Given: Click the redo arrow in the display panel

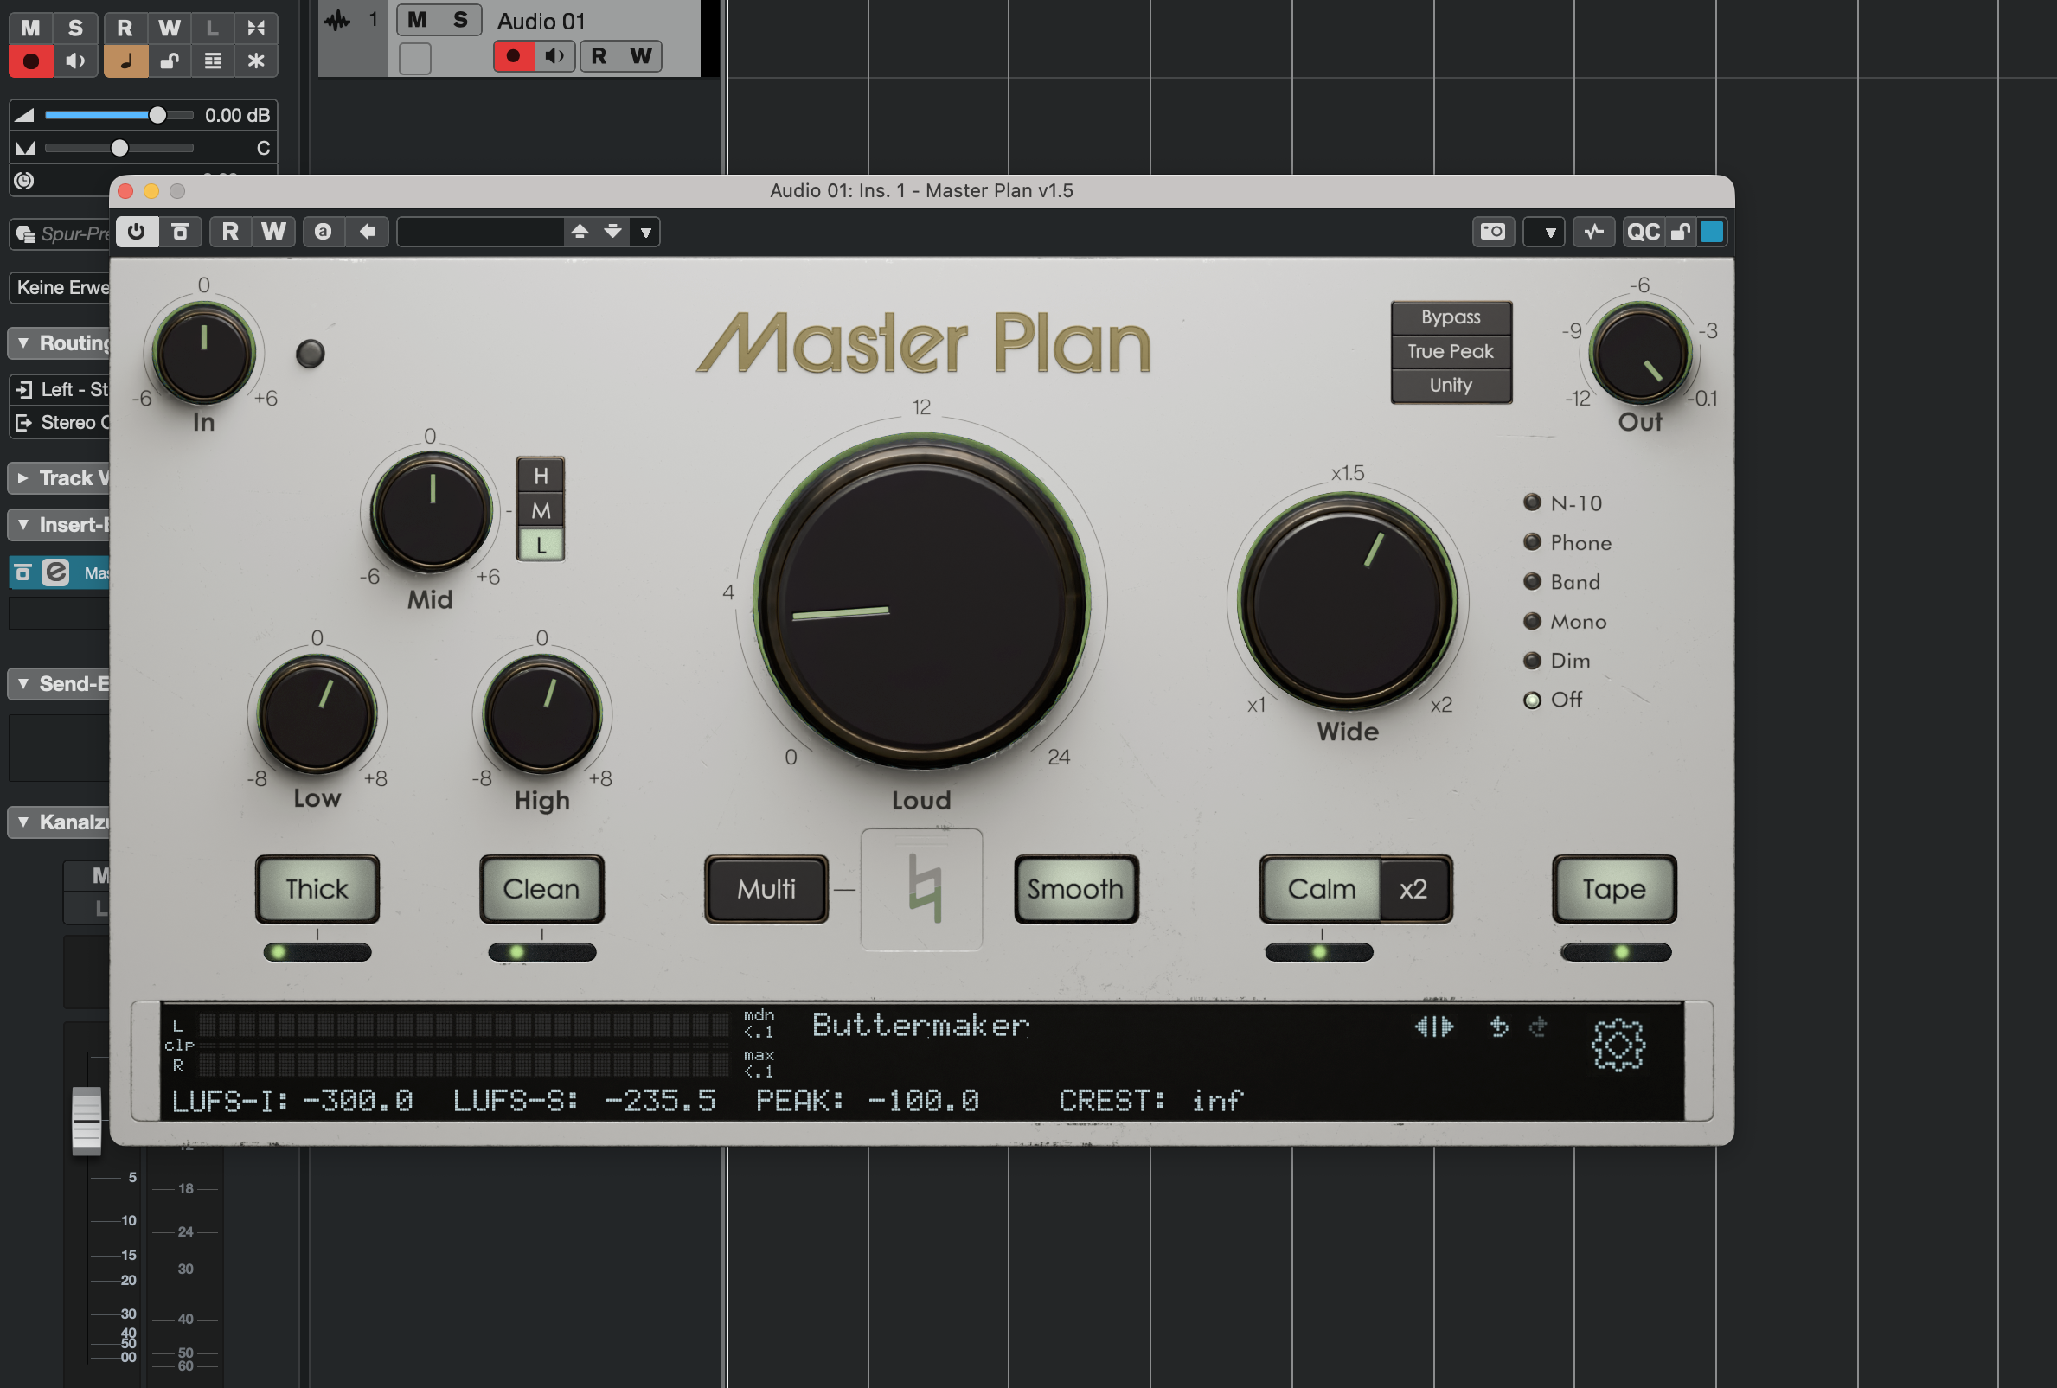Looking at the screenshot, I should click(x=1537, y=1027).
